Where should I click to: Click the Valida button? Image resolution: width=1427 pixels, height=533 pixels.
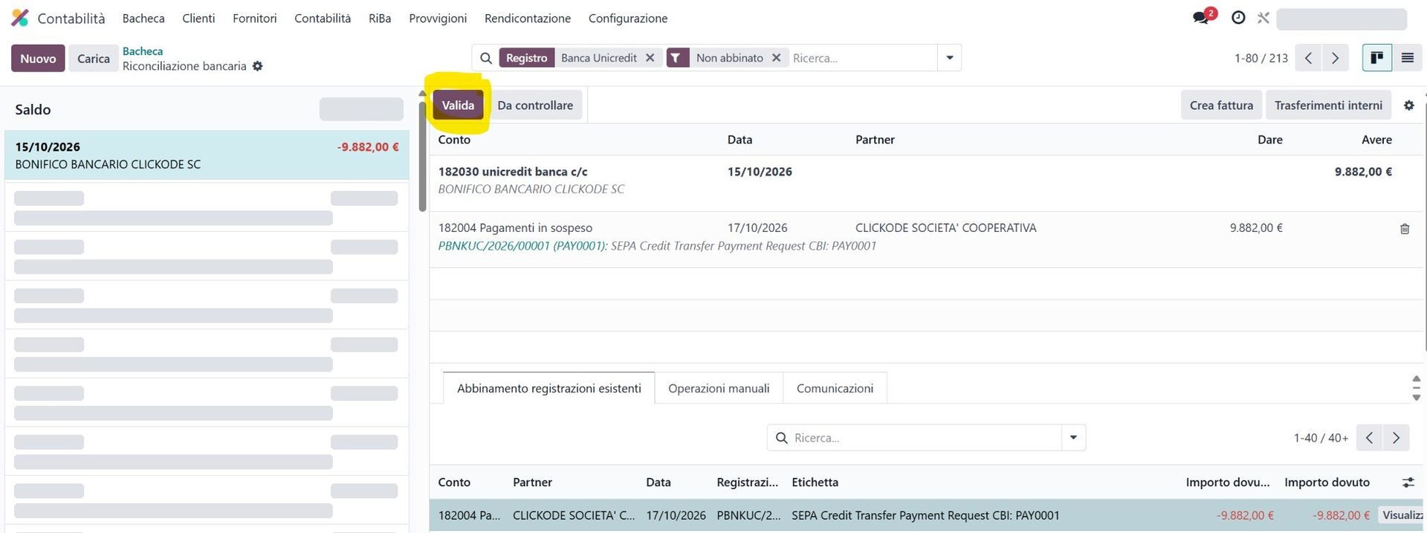[458, 106]
